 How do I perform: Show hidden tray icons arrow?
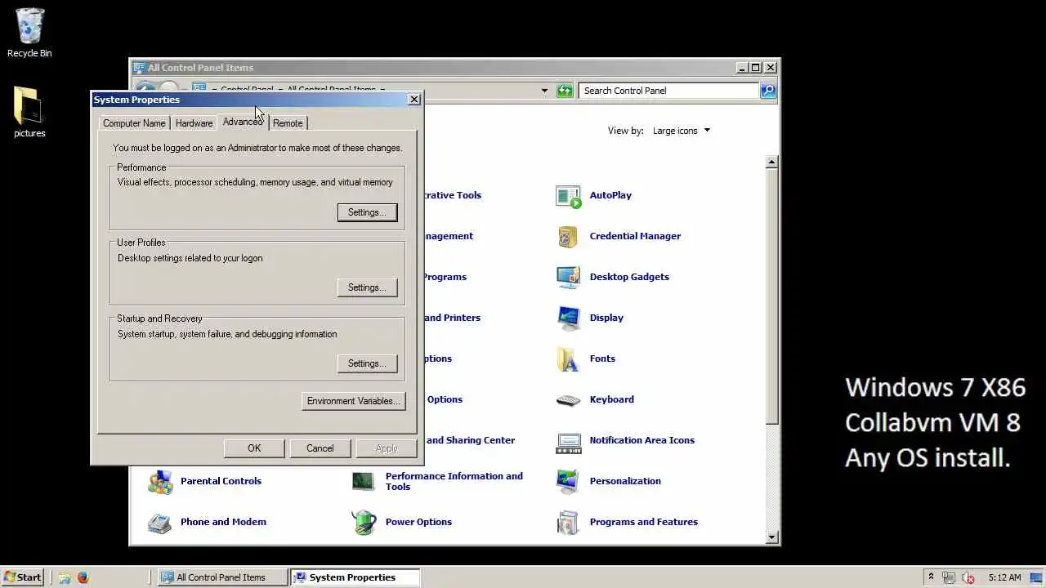931,577
